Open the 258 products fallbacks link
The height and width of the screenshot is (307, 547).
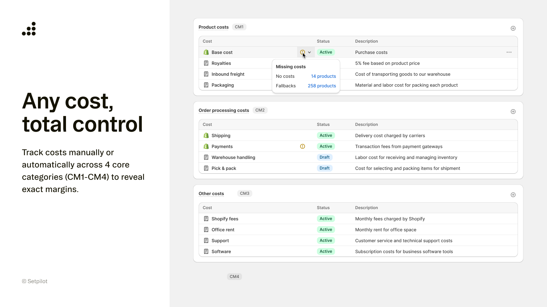coord(322,86)
